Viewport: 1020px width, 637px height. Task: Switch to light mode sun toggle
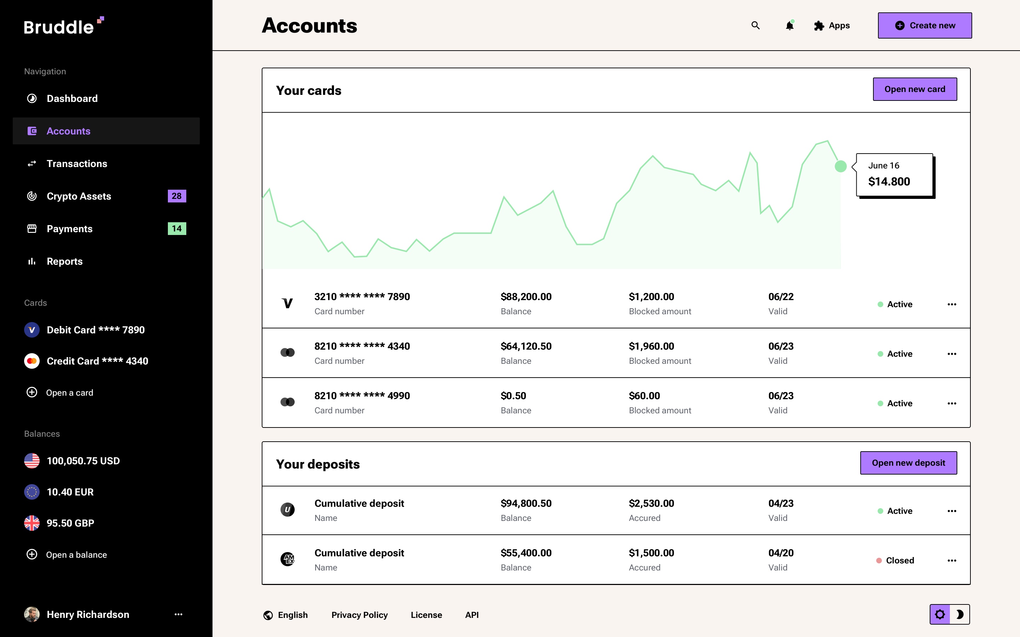click(940, 614)
